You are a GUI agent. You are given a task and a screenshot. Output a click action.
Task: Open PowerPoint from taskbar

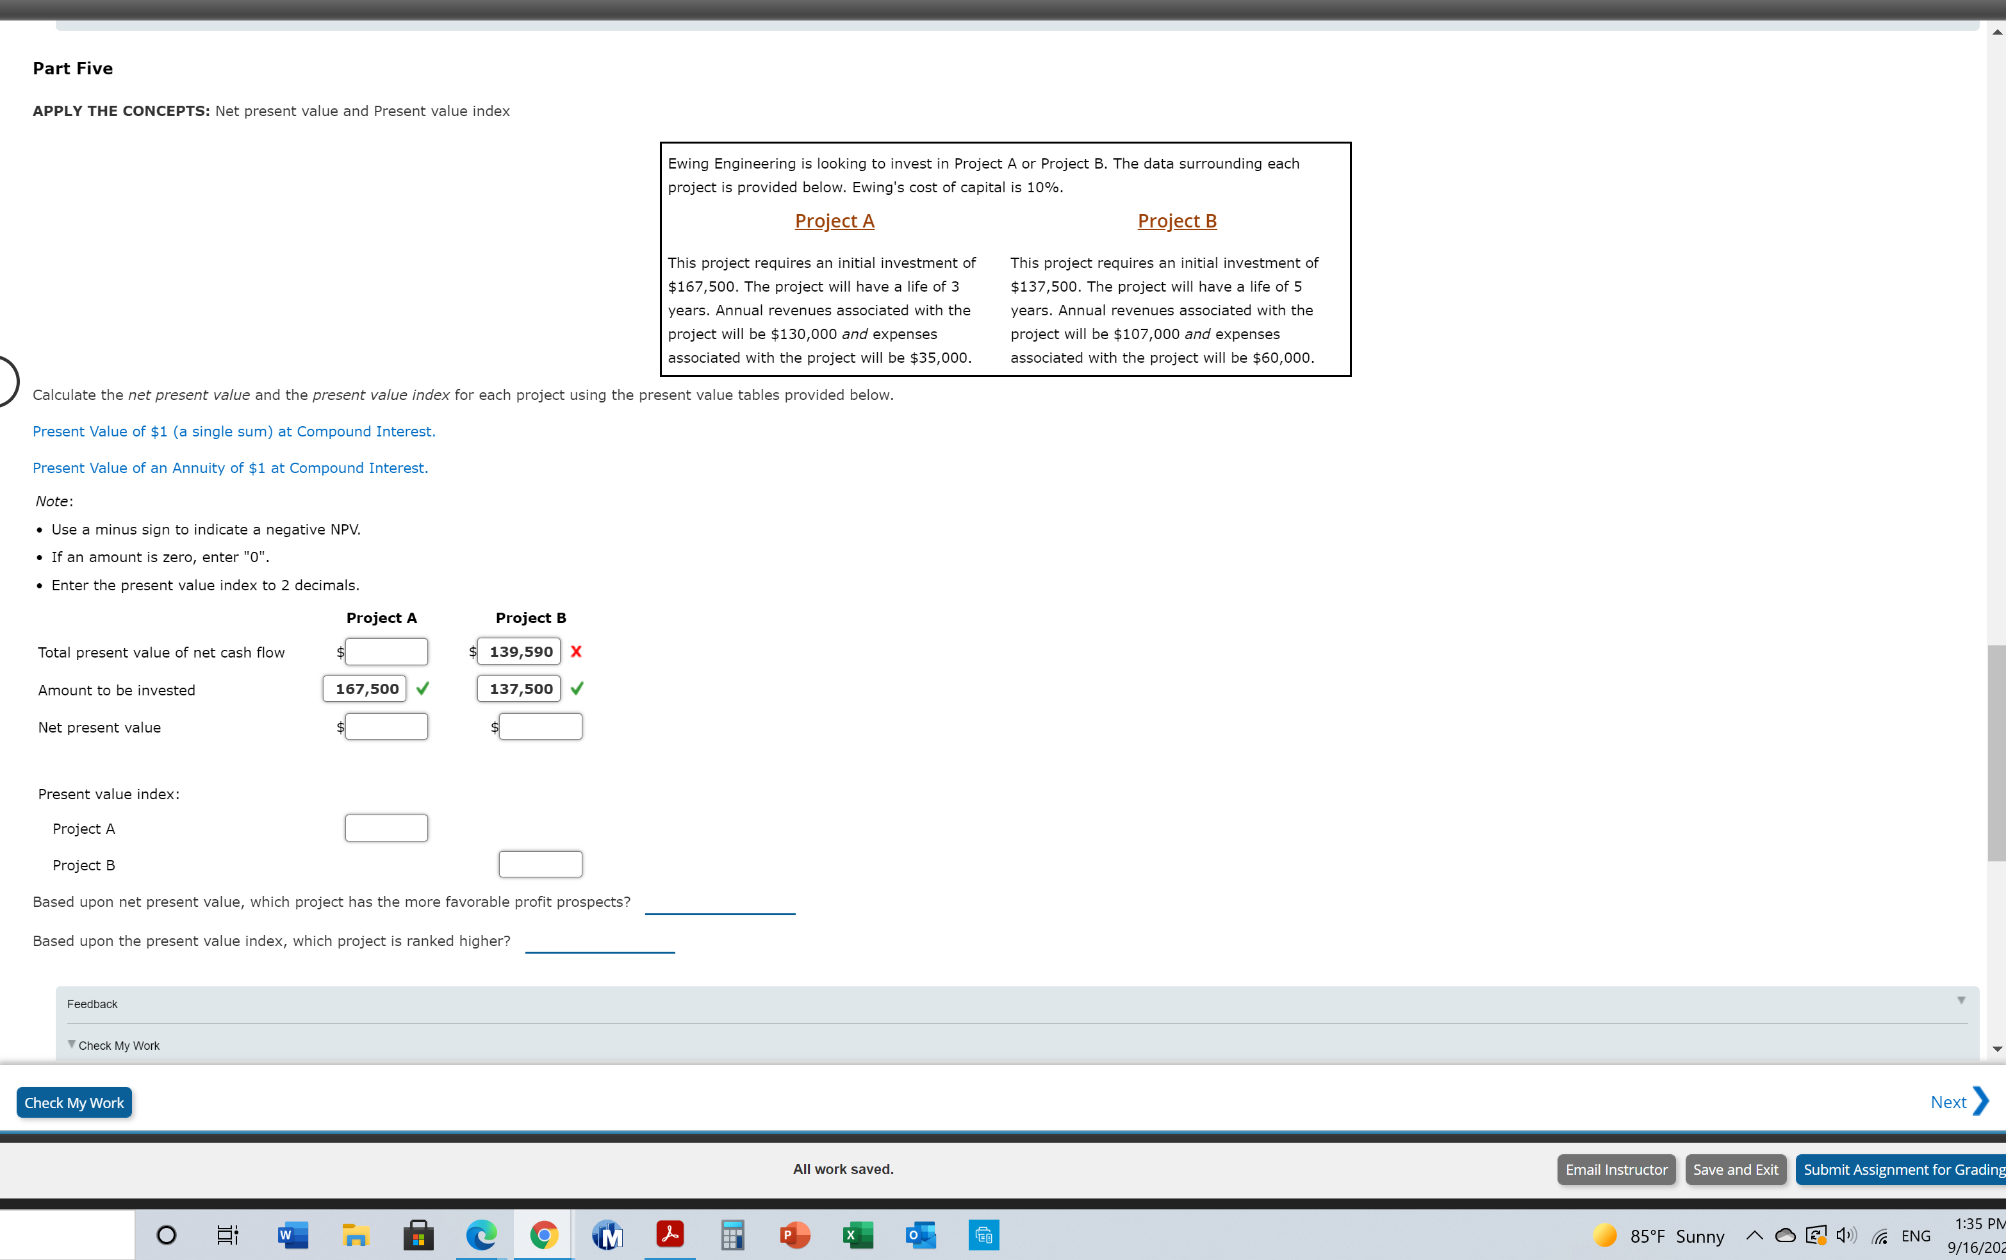coord(794,1235)
